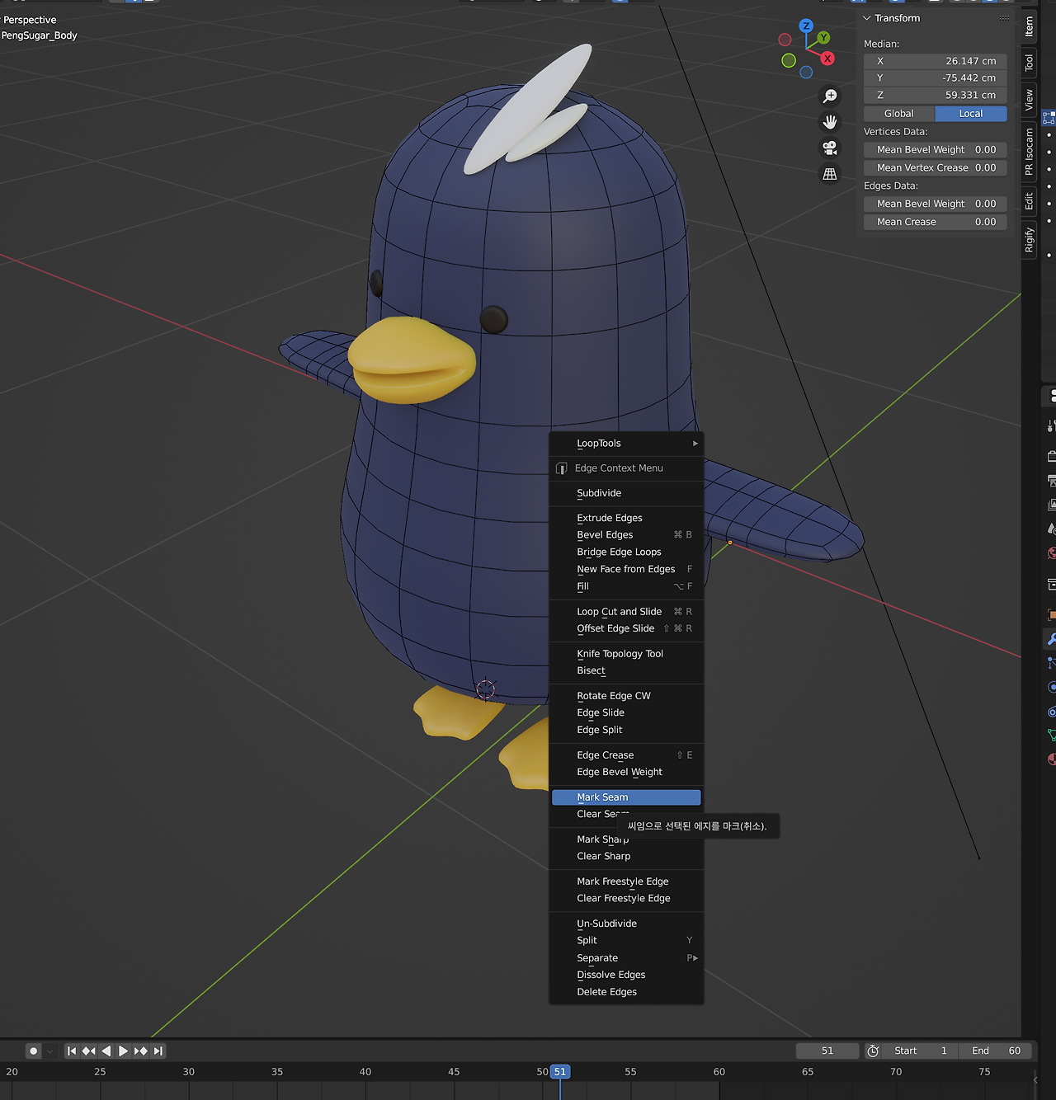Toggle the preview range clock icon

[x=873, y=1051]
